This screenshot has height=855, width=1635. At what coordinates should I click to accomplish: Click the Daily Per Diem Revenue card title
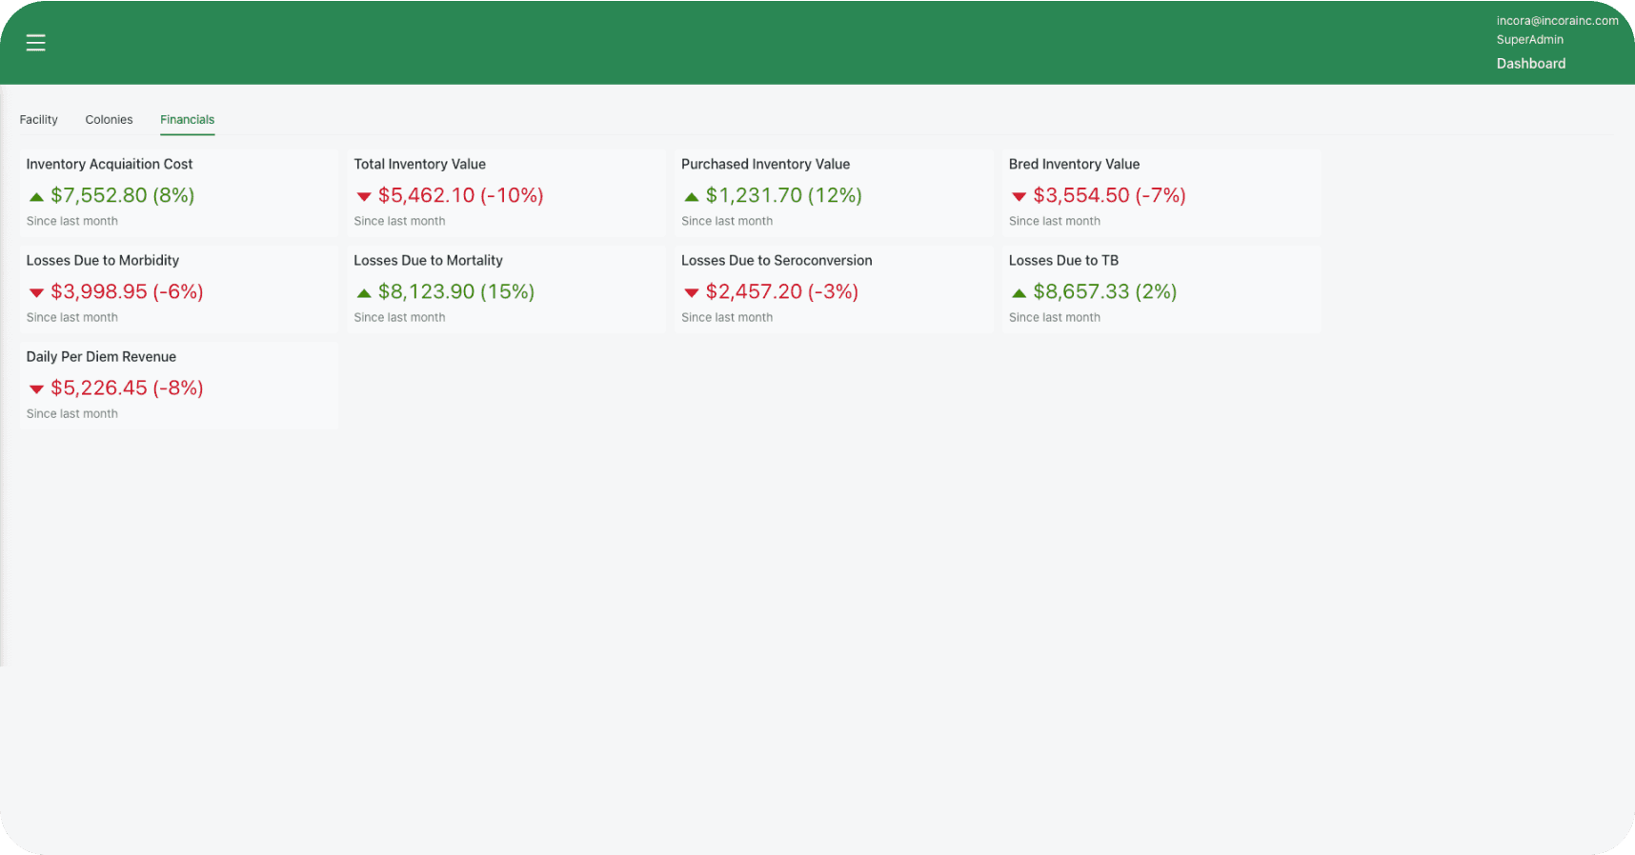[x=101, y=357]
